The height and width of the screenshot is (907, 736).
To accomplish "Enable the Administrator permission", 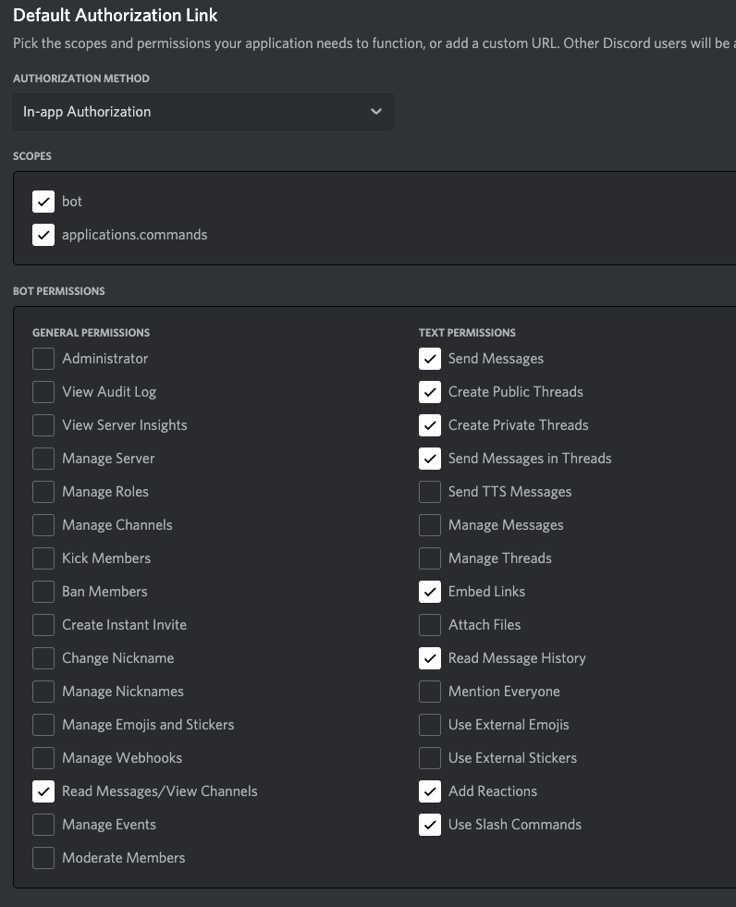I will click(x=43, y=359).
